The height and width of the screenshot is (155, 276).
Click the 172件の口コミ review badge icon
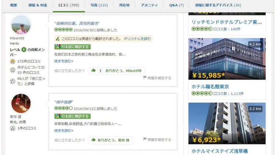[x=13, y=61]
